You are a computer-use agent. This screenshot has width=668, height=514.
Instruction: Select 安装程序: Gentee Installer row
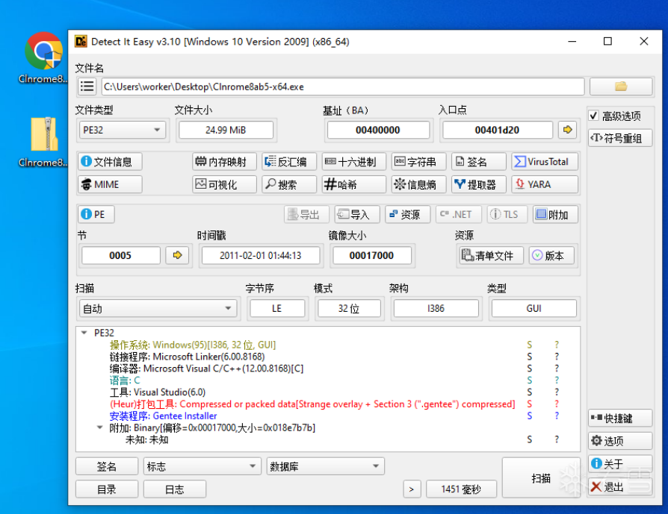coord(163,416)
